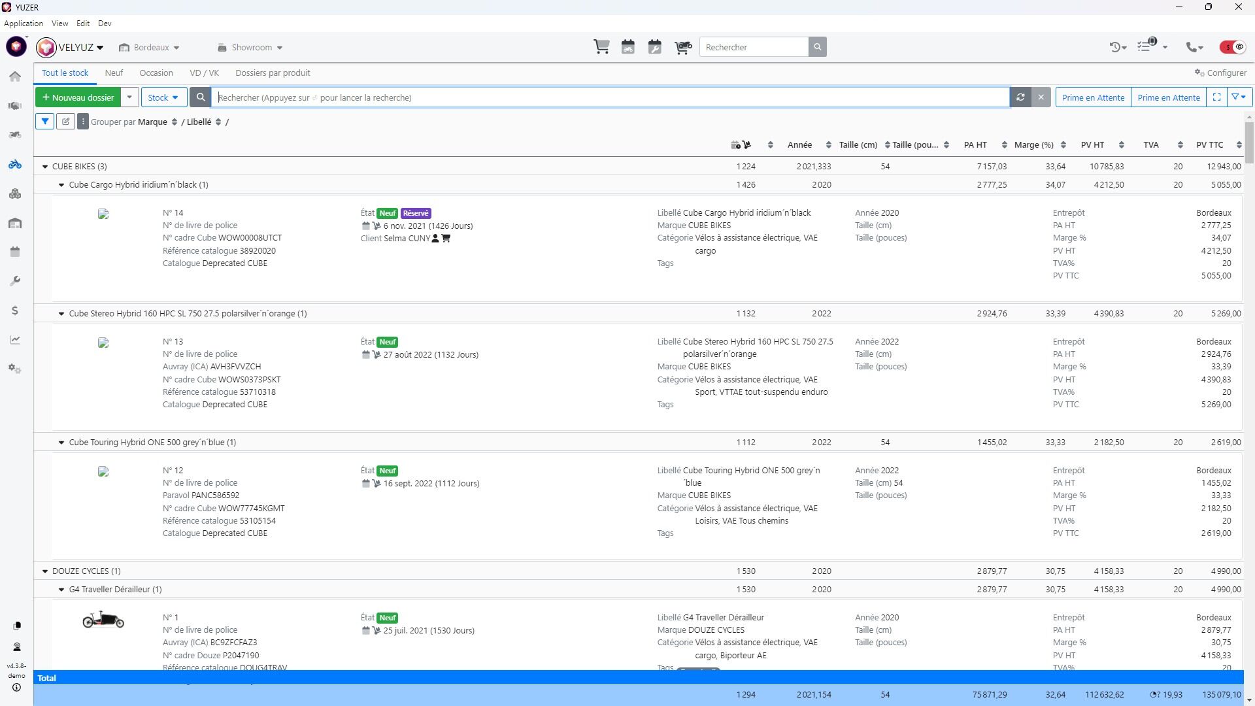Open the shopping cart icon
Viewport: 1255px width, 706px height.
[x=601, y=47]
